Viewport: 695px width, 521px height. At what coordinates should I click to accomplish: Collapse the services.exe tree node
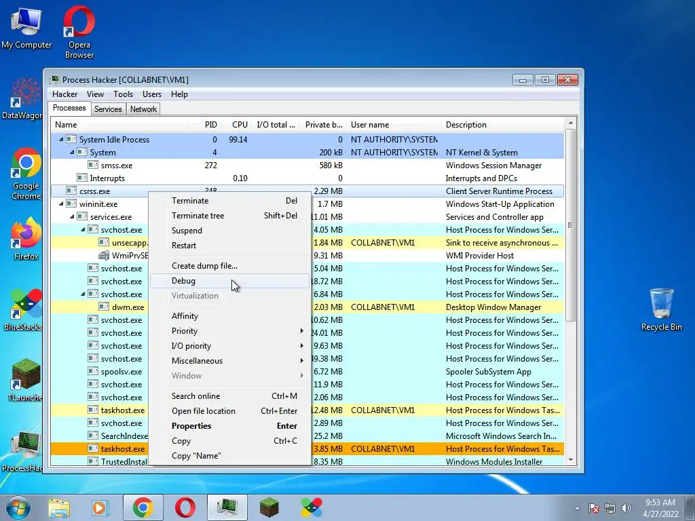pos(72,216)
